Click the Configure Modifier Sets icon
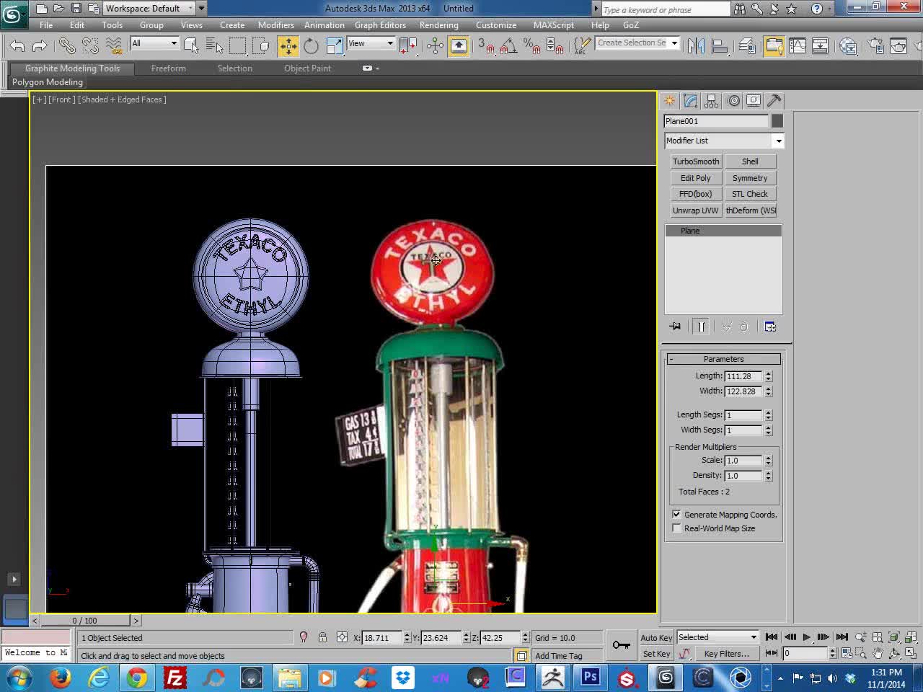Viewport: 923px width, 692px height. (x=770, y=327)
